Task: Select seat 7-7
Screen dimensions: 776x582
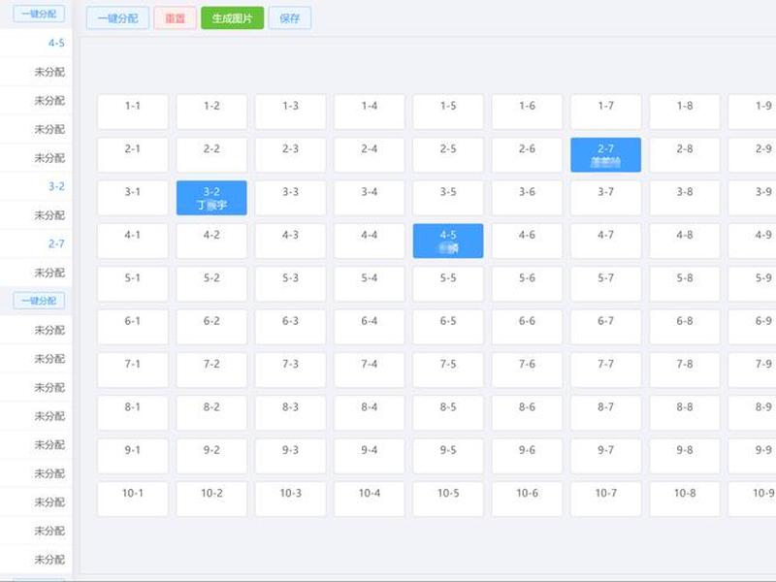Action: point(605,371)
